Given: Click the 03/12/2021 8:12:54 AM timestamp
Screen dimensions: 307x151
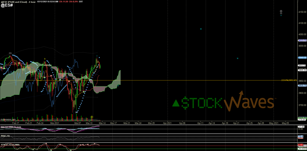Looking at the screenshot, I should (x=48, y=2).
